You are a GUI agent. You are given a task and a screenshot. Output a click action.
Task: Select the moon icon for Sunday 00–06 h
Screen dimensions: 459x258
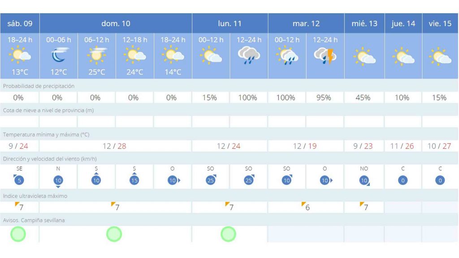coord(59,56)
